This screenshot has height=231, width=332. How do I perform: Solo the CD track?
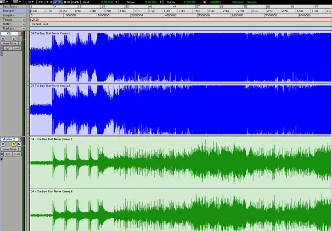[14, 38]
